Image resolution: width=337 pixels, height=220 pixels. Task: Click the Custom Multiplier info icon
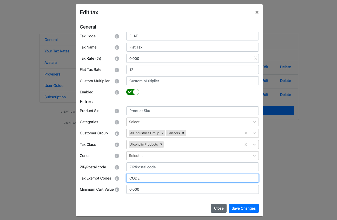pos(117,81)
